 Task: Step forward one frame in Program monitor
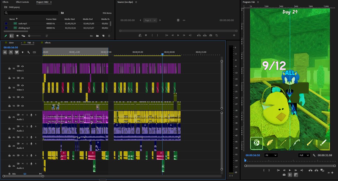point(295,170)
